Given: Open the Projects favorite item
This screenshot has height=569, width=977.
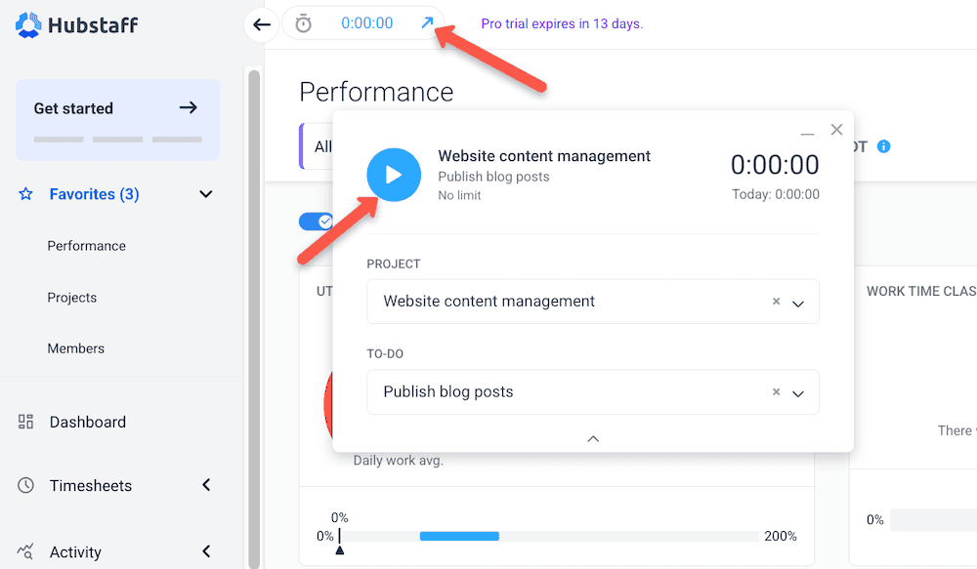Looking at the screenshot, I should click(x=72, y=298).
